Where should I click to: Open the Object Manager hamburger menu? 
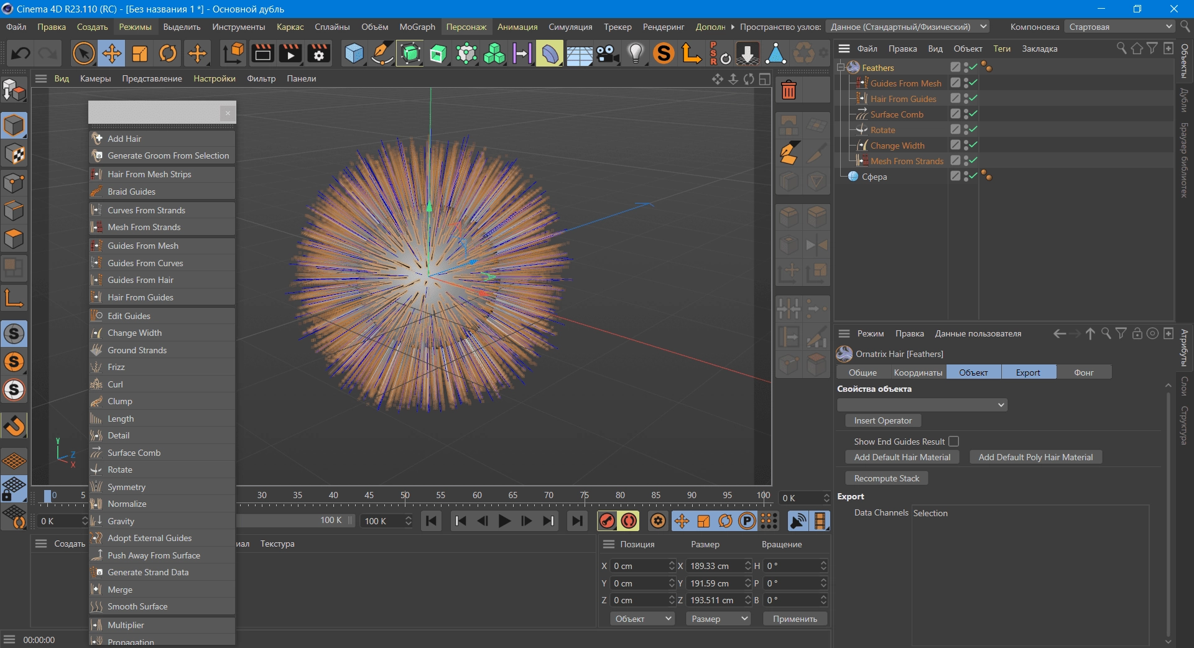point(844,49)
